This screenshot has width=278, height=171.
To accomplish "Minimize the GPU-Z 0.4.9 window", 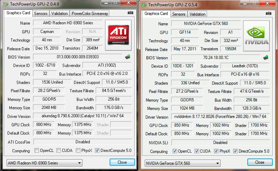I will pos(106,3).
